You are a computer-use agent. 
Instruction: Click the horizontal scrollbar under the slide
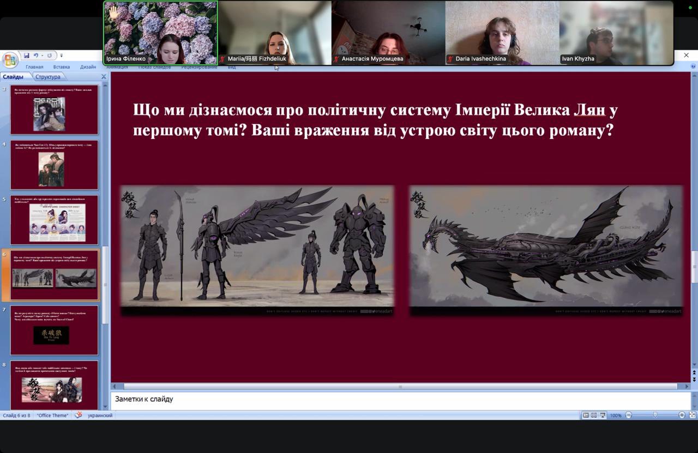[400, 386]
